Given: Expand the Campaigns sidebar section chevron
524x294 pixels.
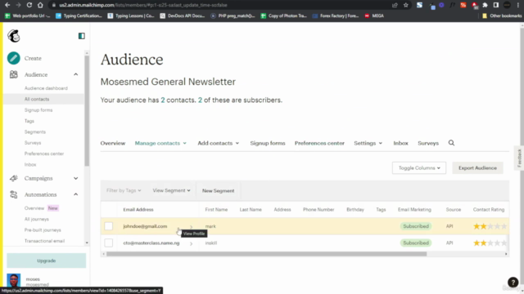Looking at the screenshot, I should point(76,178).
